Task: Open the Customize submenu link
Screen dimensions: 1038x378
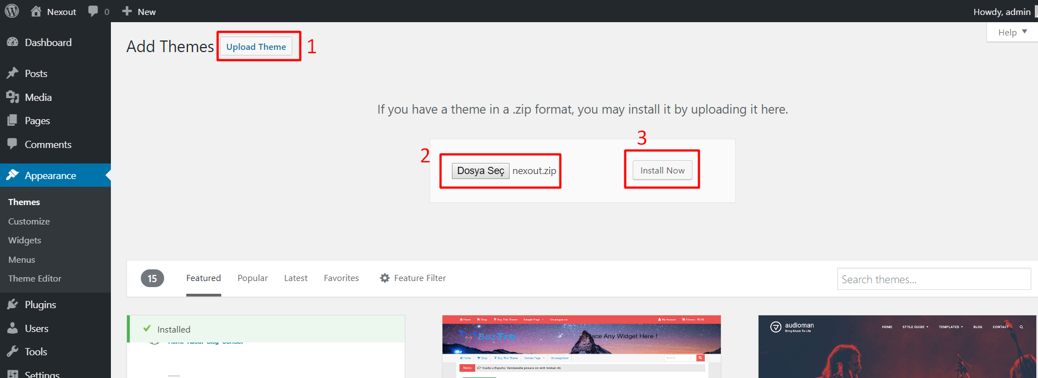Action: point(29,222)
